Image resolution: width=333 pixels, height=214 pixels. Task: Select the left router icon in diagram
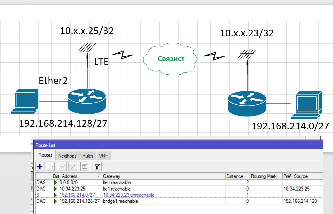(x=87, y=101)
